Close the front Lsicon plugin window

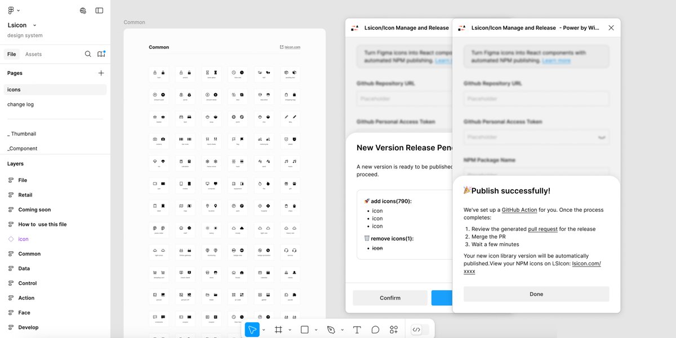[611, 28]
